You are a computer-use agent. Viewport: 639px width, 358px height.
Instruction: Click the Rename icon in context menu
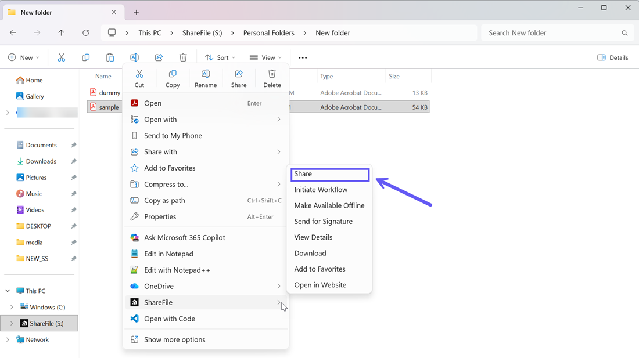point(206,78)
